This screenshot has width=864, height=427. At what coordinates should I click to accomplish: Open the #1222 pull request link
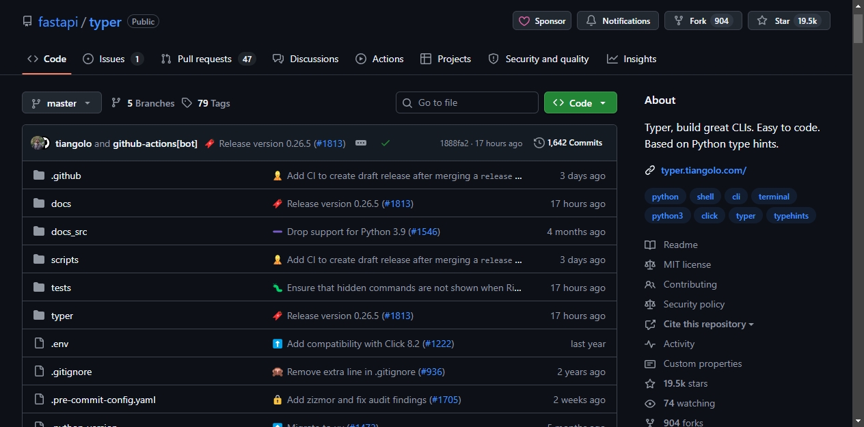438,344
